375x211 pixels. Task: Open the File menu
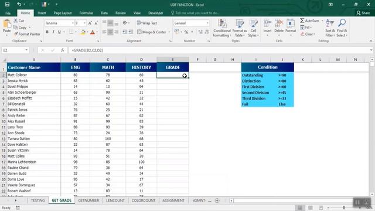pyautogui.click(x=8, y=13)
